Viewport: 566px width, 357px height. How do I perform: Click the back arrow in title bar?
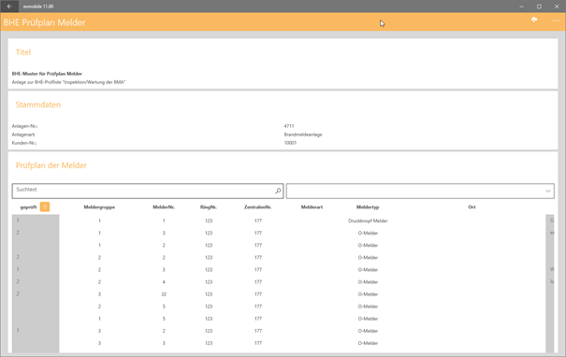[9, 7]
